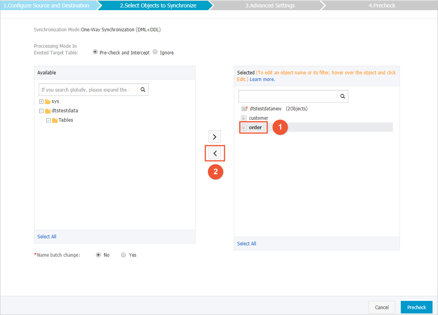Image resolution: width=438 pixels, height=315 pixels.
Task: Click the search magnifier in the Available panel
Action: [143, 90]
